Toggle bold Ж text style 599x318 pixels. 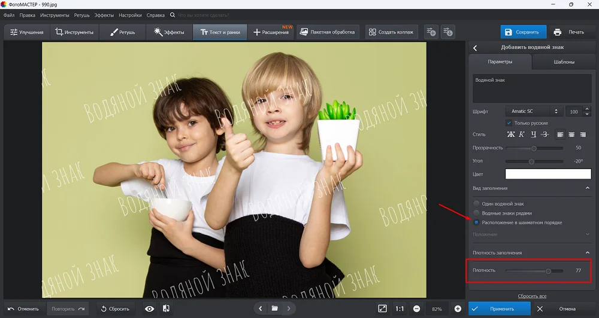coord(511,134)
